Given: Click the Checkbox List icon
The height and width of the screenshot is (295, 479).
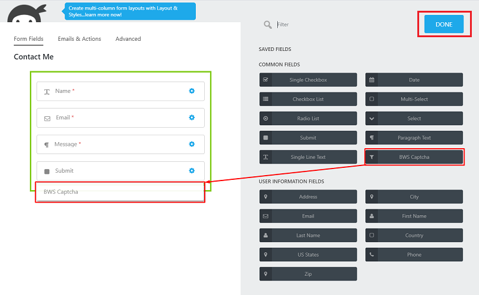Looking at the screenshot, I should 266,99.
